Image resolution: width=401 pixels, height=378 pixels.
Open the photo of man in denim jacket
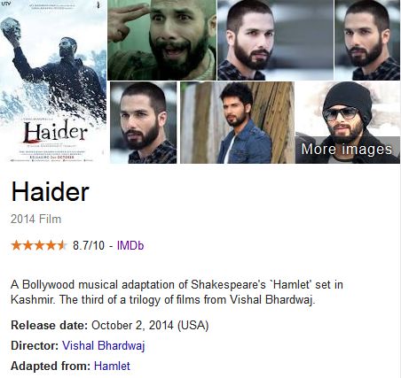[x=237, y=122]
